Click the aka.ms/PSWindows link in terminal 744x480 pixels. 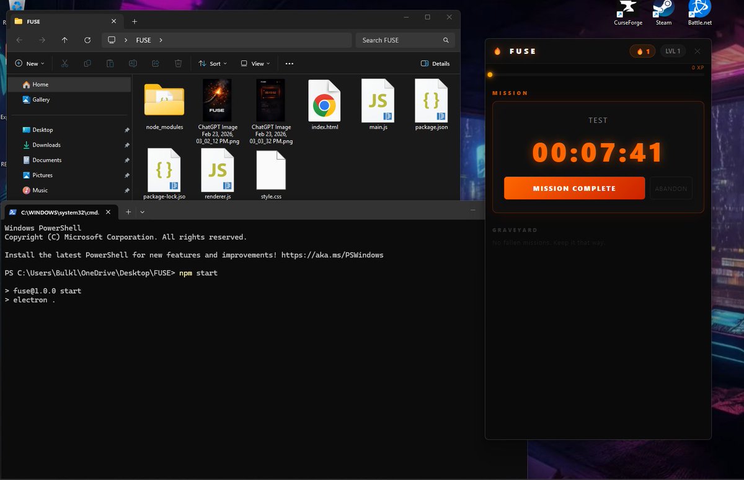[x=332, y=255]
